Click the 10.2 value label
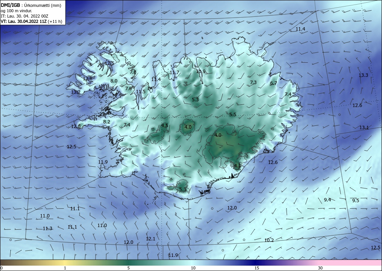382x271 pixels. coord(269,240)
